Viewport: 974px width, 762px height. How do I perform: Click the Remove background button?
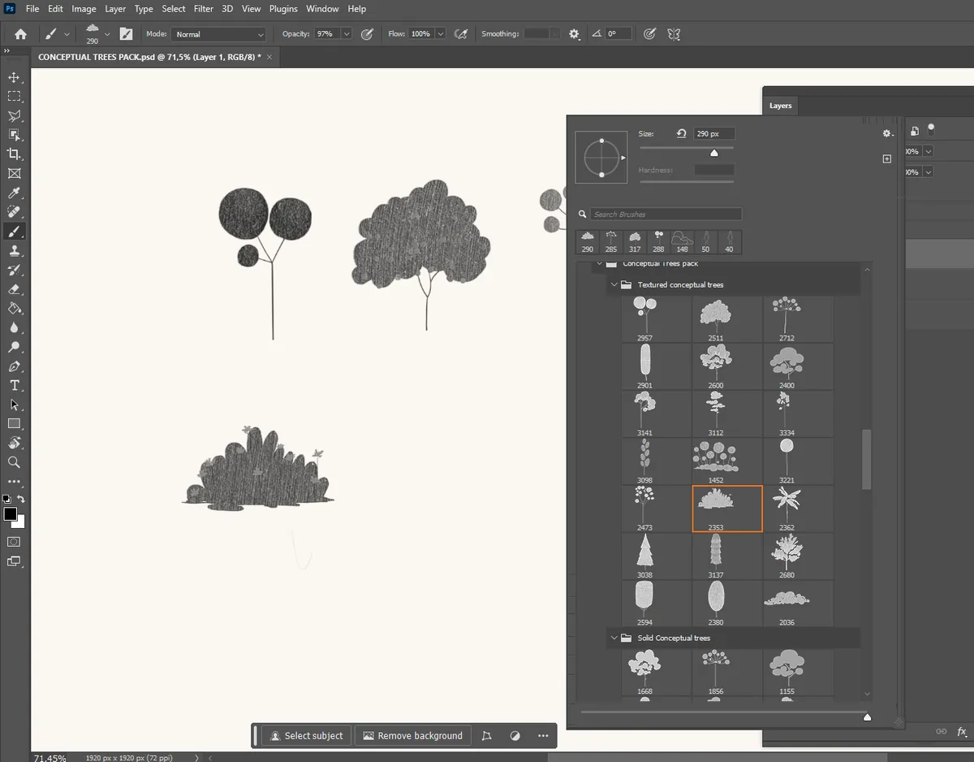coord(412,735)
